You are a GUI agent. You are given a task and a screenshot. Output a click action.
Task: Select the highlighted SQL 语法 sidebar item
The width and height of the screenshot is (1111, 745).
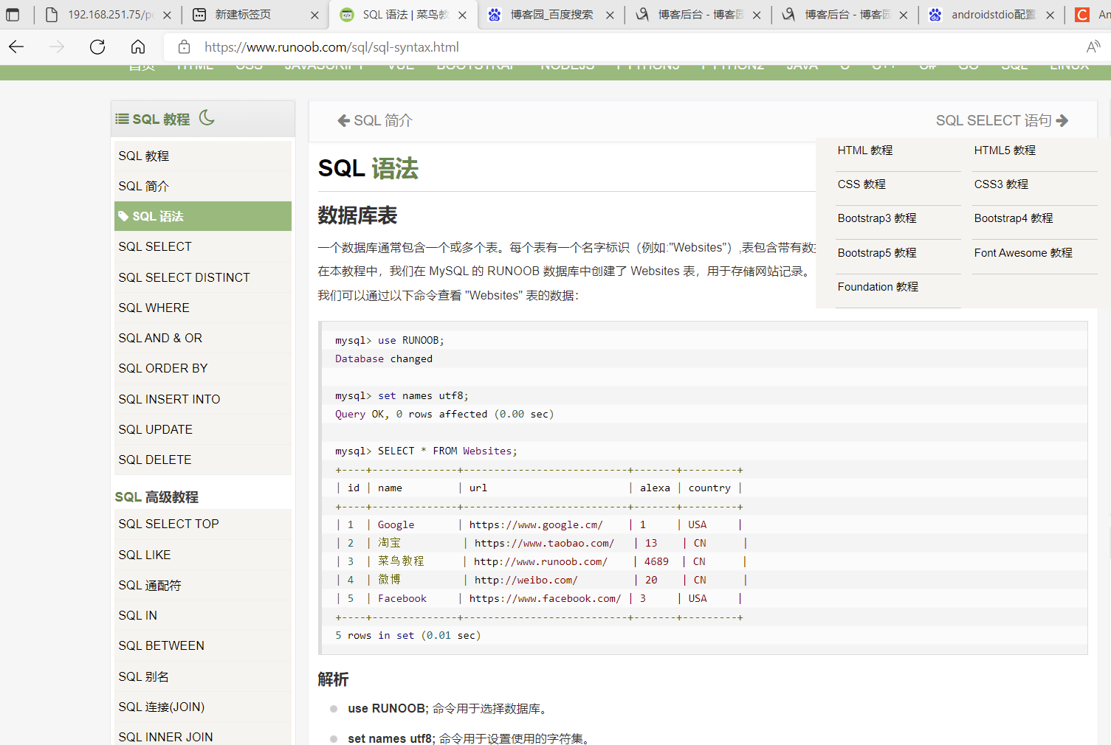[203, 216]
